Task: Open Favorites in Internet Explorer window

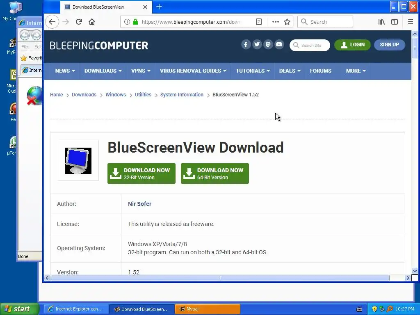Action: 31,58
